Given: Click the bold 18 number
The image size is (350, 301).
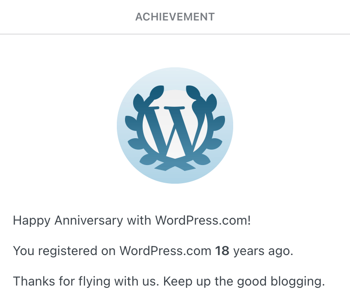Looking at the screenshot, I should tap(222, 251).
